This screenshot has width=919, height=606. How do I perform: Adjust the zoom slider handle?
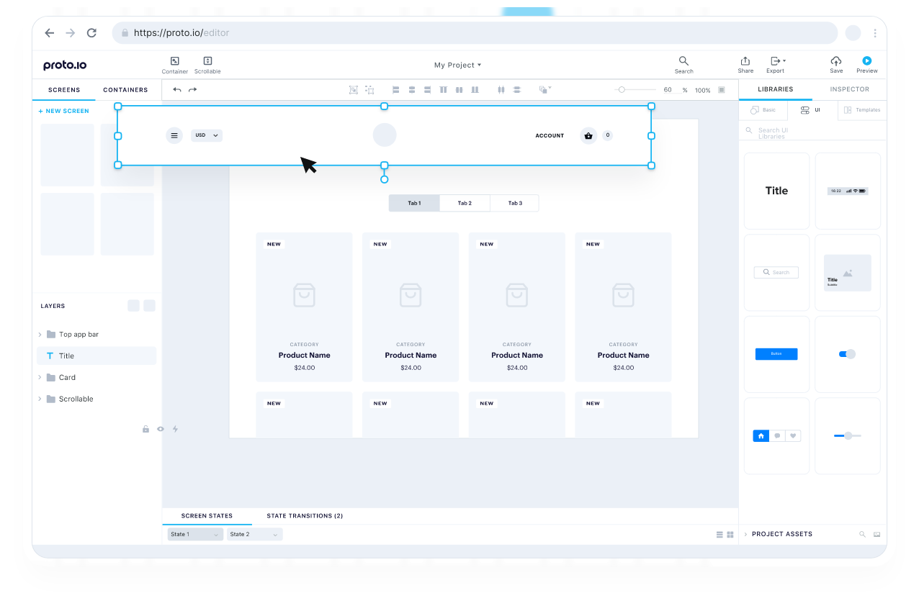click(x=622, y=90)
